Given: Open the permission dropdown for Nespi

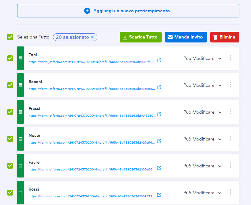Looking at the screenshot, I should pyautogui.click(x=202, y=139).
